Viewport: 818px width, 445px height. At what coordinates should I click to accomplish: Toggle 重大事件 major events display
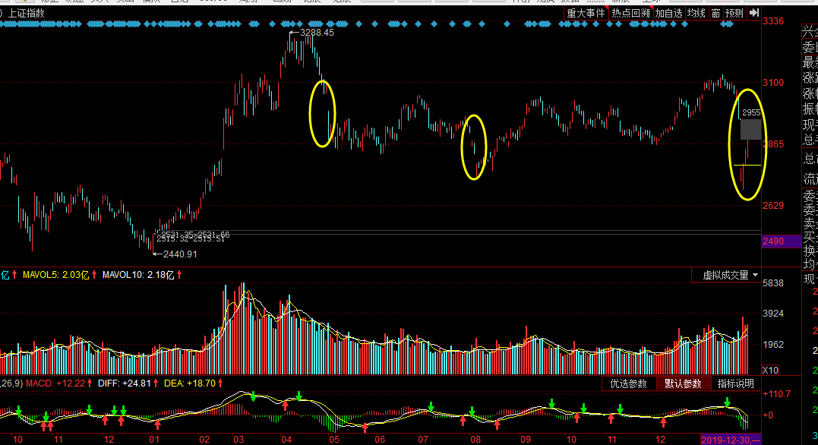point(586,13)
